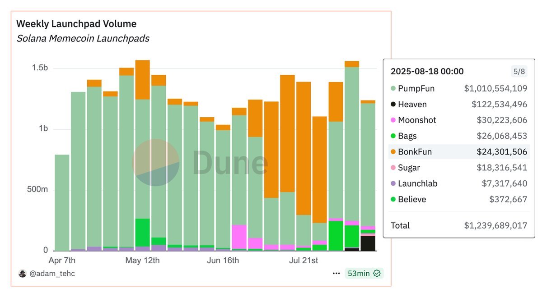
Task: Click the Weekly Launchpad Volume title
Action: 76,24
